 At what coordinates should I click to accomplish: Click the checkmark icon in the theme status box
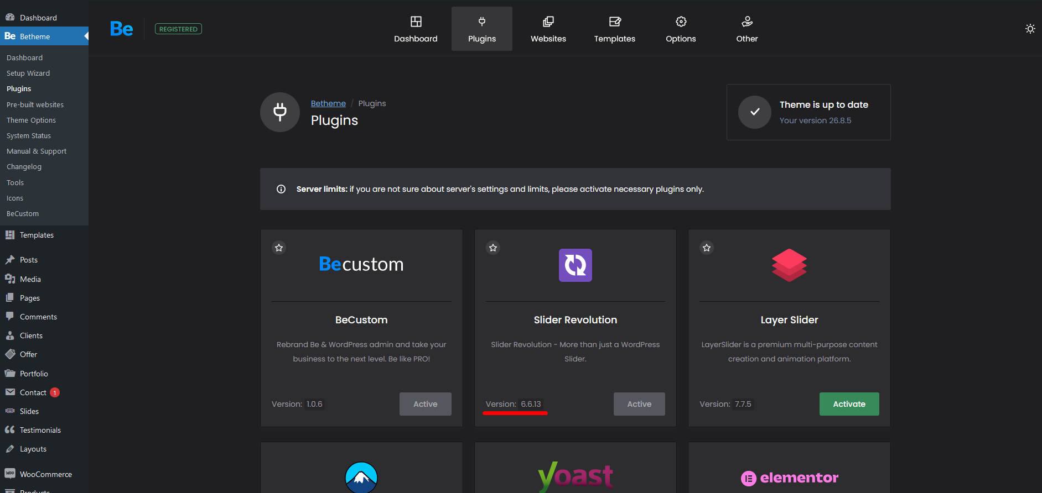(755, 112)
